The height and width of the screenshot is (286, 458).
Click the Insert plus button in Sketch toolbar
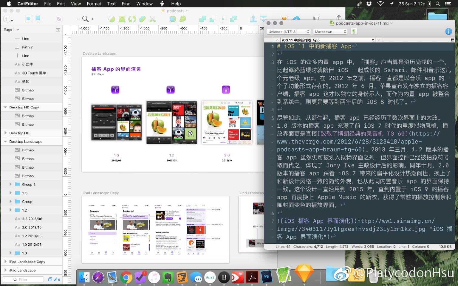pos(7,19)
